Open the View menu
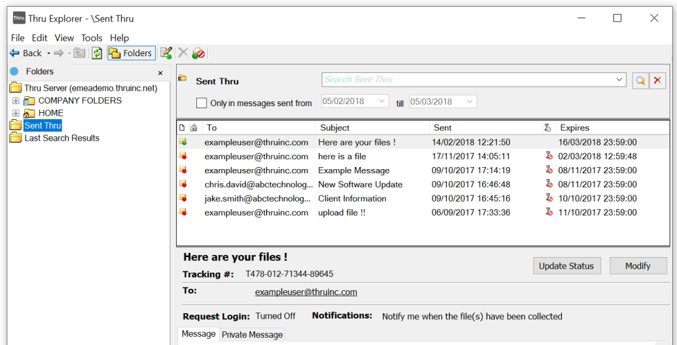The width and height of the screenshot is (677, 345). click(x=64, y=38)
